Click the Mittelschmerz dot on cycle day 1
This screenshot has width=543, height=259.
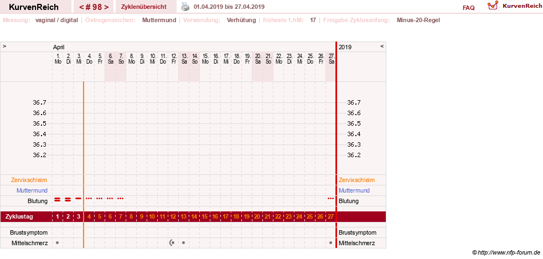pyautogui.click(x=57, y=243)
